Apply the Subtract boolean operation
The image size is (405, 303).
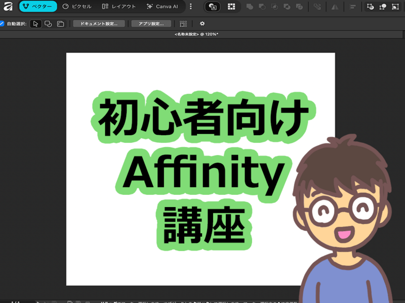(x=262, y=7)
